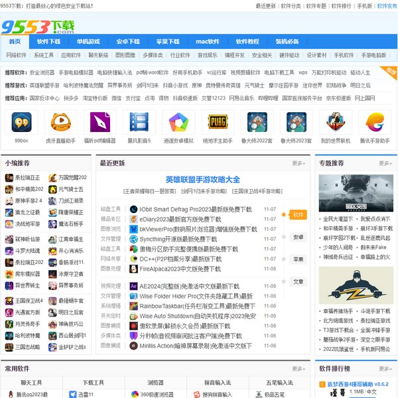Click the IObit Smart Defrag Pro2023 download link
The height and width of the screenshot is (398, 398).
(x=195, y=209)
